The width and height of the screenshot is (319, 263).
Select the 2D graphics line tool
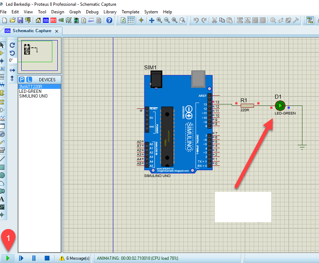(x=2, y=159)
